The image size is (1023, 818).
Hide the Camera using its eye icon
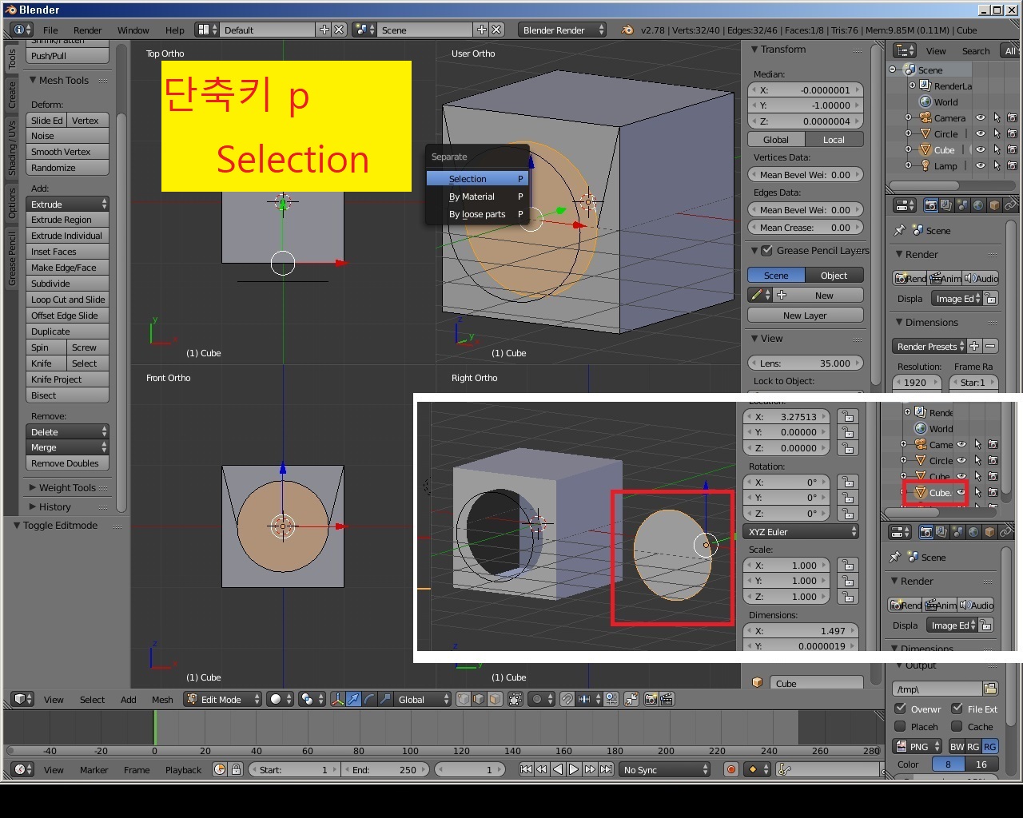(981, 117)
